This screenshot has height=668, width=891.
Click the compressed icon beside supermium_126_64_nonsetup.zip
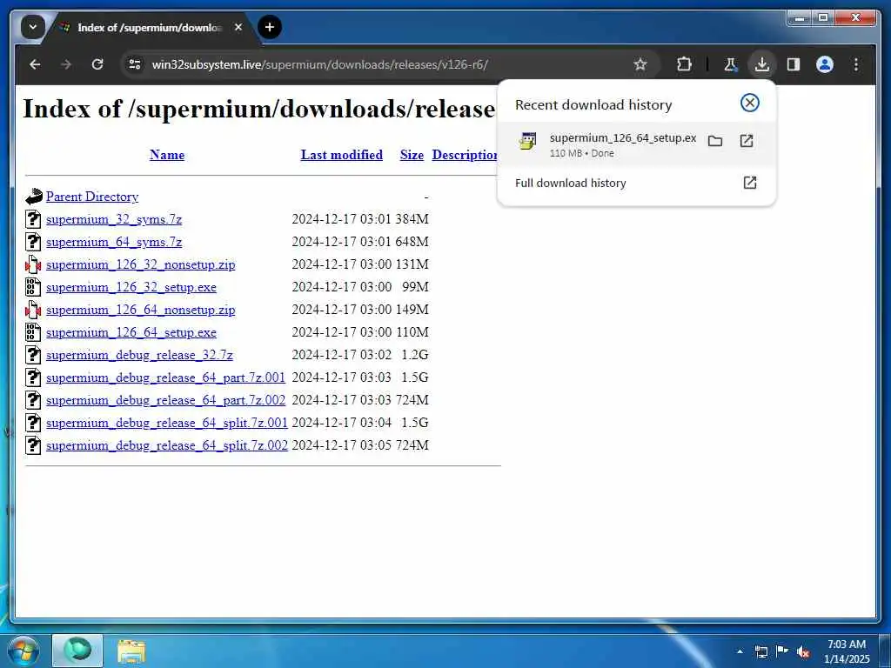(33, 310)
